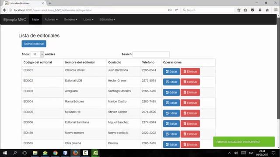
Task: Go to Inicio in the navbar
Action: point(35,19)
